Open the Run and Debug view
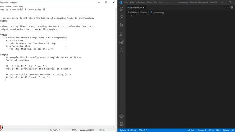Screen dimensions: 235x132 [122, 34]
